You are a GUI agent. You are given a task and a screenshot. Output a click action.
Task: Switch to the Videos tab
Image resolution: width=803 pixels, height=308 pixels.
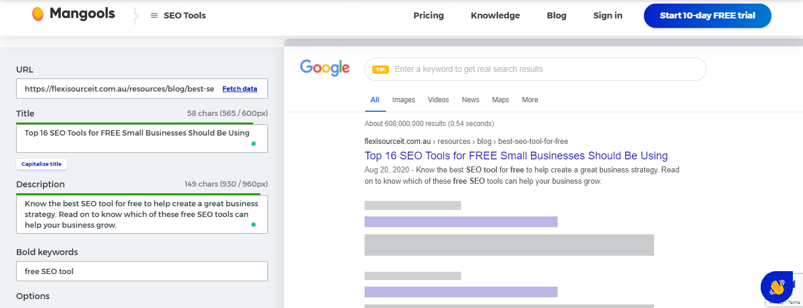pos(438,100)
